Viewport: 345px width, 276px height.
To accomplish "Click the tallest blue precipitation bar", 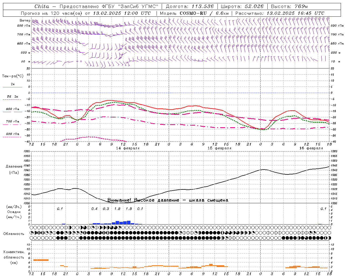I will click(129, 223).
